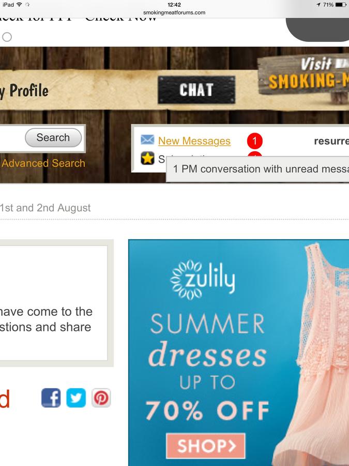This screenshot has width=349, height=466.
Task: Tap the battery indicator in status bar
Action: coord(341,5)
